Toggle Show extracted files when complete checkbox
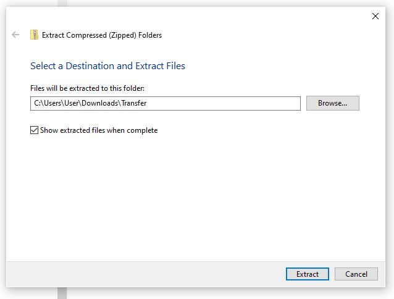Image resolution: width=394 pixels, height=299 pixels. point(34,130)
